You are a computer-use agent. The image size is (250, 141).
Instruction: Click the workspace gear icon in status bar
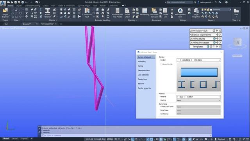tap(206, 139)
